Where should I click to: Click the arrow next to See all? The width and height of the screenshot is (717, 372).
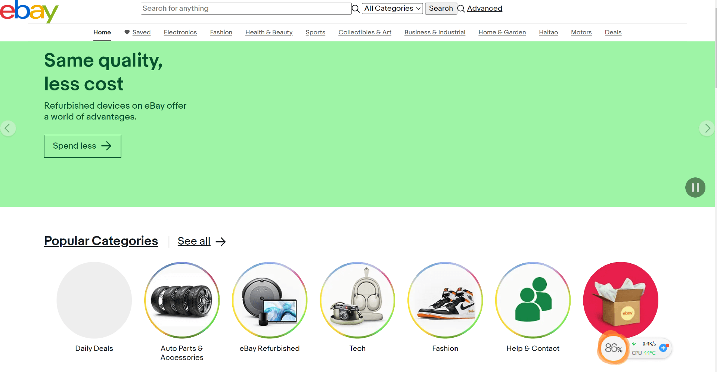221,242
